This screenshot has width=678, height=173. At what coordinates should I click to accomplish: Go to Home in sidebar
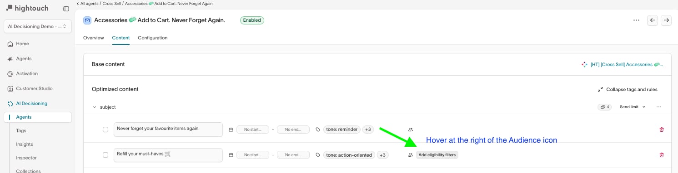click(22, 44)
